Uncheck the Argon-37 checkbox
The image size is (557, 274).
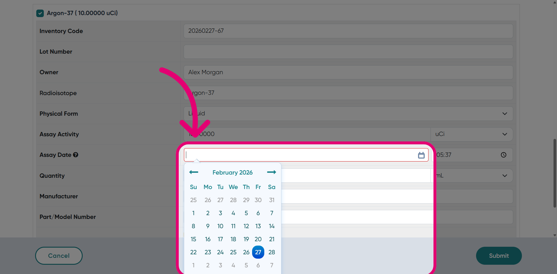coord(40,13)
